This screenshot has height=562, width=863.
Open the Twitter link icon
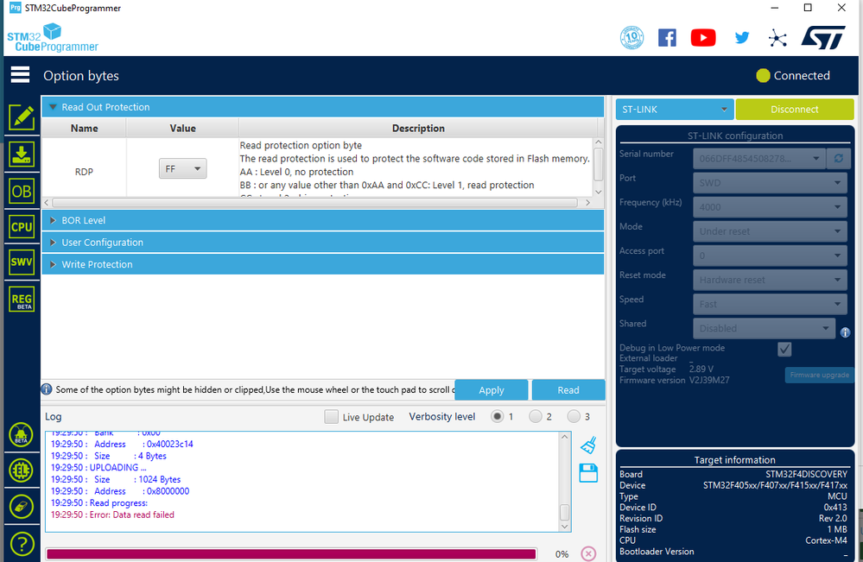pyautogui.click(x=742, y=37)
